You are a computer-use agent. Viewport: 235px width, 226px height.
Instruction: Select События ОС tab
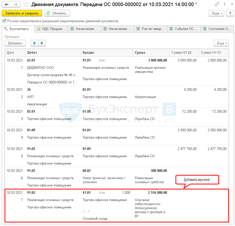click(184, 29)
